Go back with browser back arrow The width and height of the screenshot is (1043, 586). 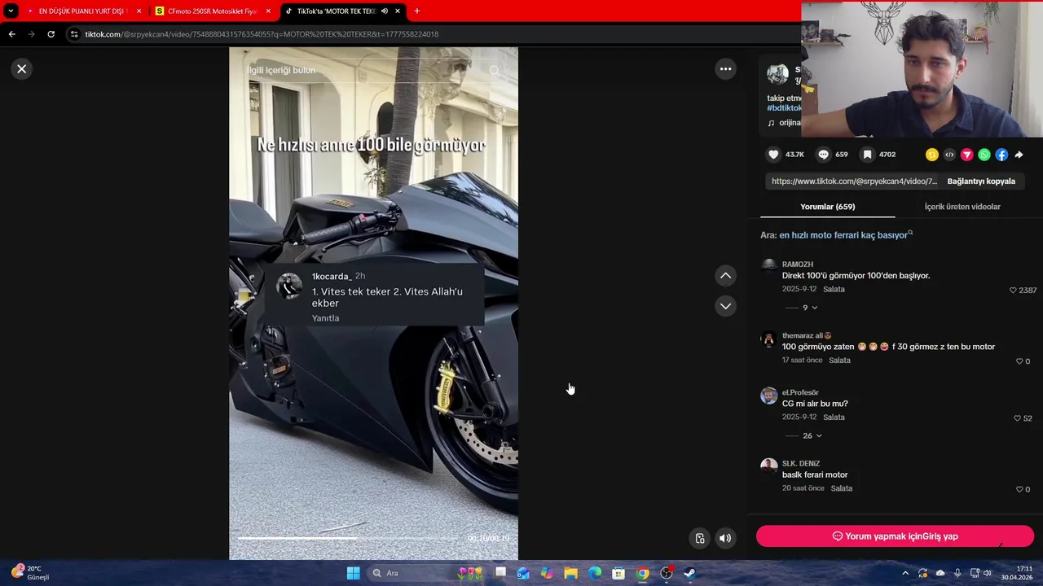click(x=11, y=34)
